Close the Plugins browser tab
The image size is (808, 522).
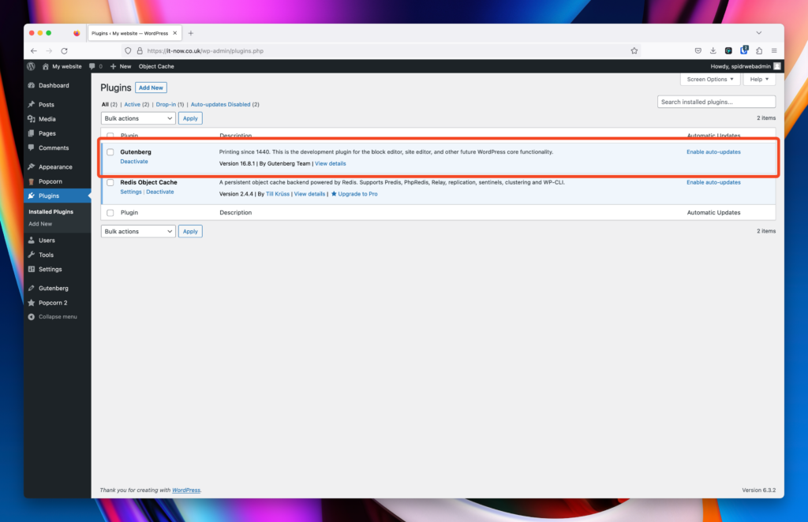point(174,33)
